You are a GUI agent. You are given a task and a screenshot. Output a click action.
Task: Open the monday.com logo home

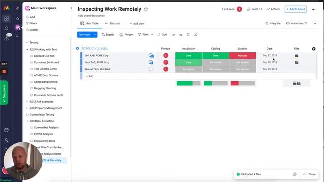[x=6, y=8]
